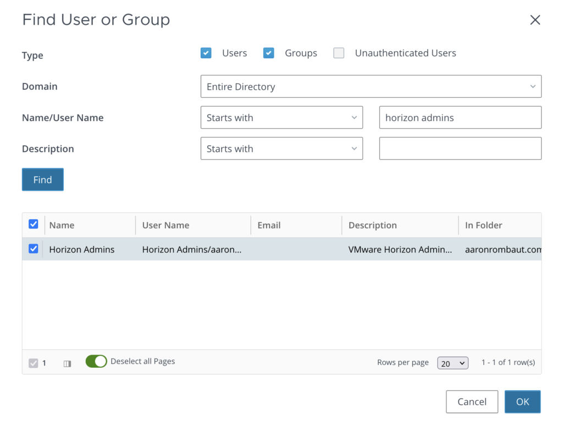The image size is (563, 425).
Task: Click the selected count checkbox icon in footer
Action: [x=34, y=363]
